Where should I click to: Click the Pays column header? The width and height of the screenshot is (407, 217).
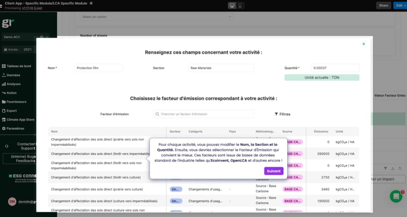(232, 132)
